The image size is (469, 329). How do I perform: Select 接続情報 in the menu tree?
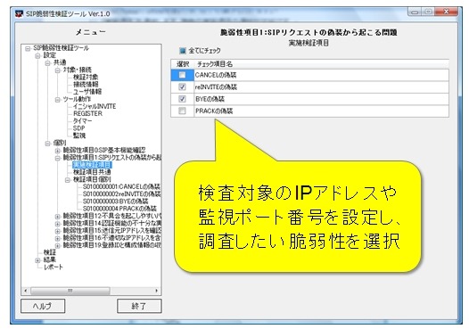(x=86, y=85)
